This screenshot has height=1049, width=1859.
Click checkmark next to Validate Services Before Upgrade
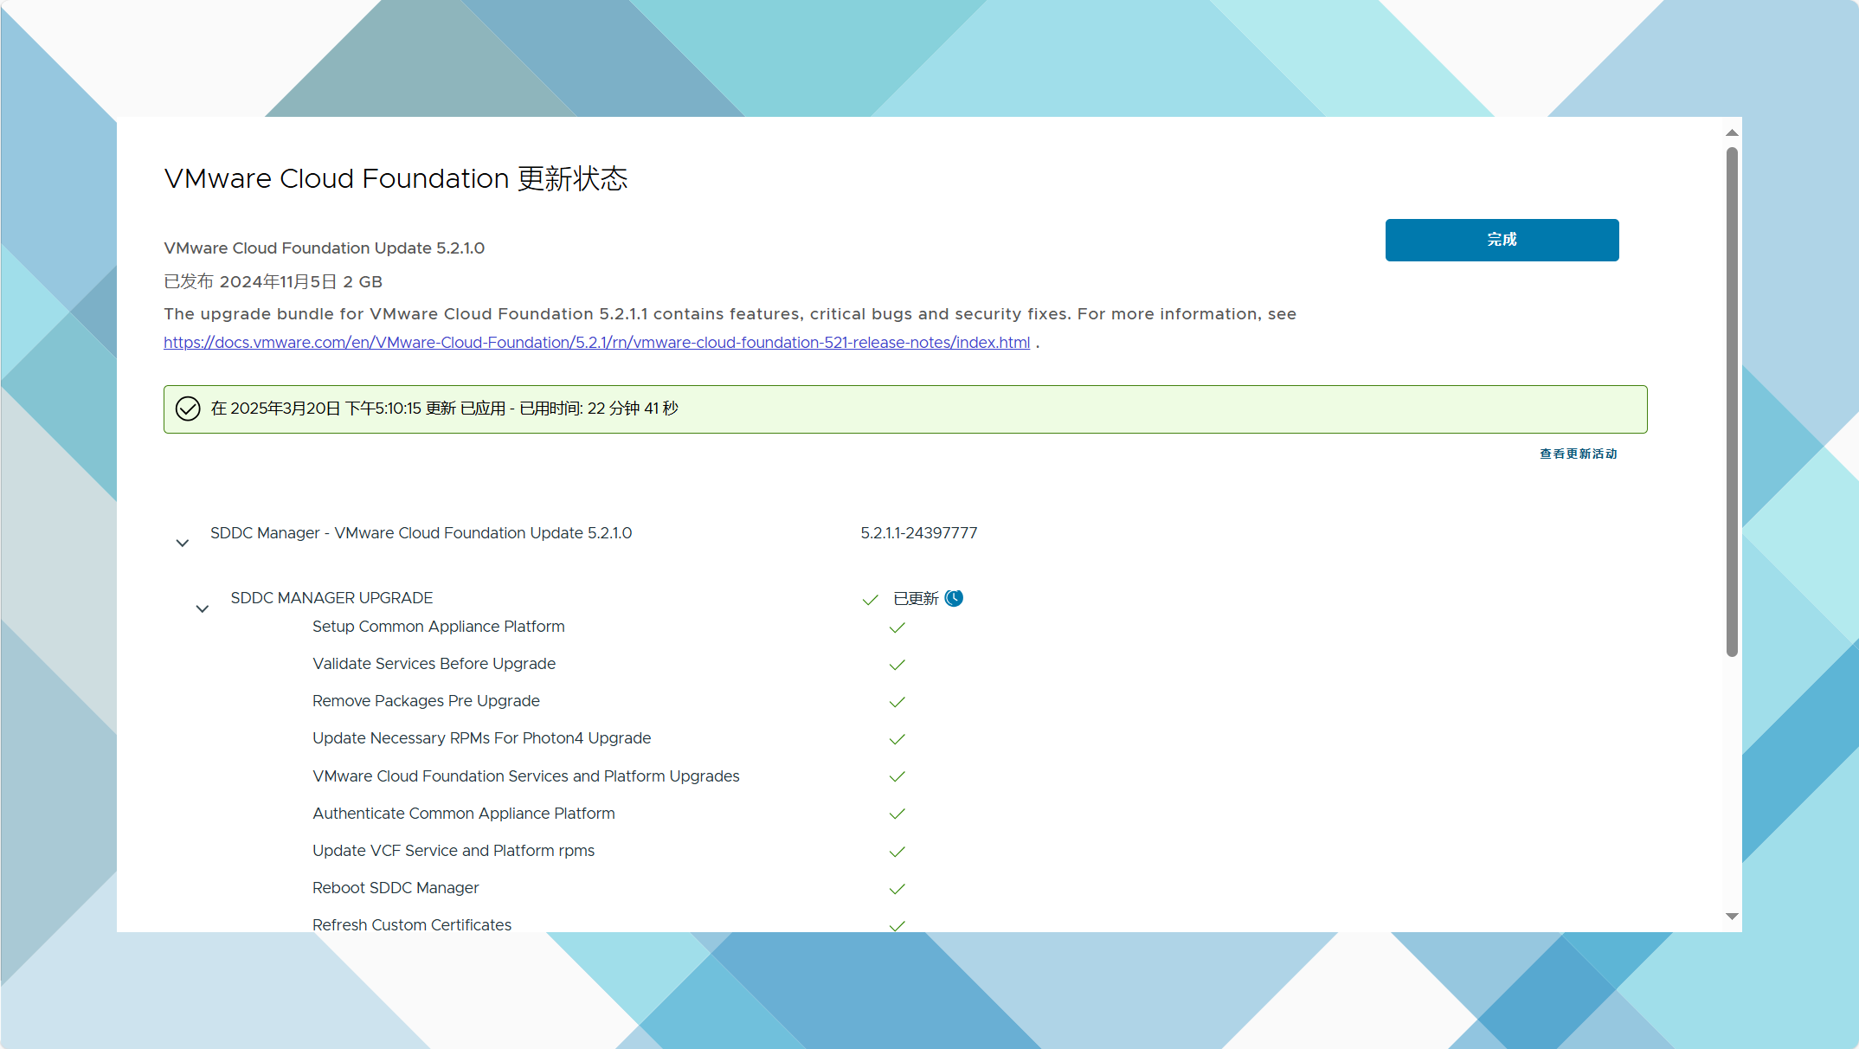[x=897, y=665]
